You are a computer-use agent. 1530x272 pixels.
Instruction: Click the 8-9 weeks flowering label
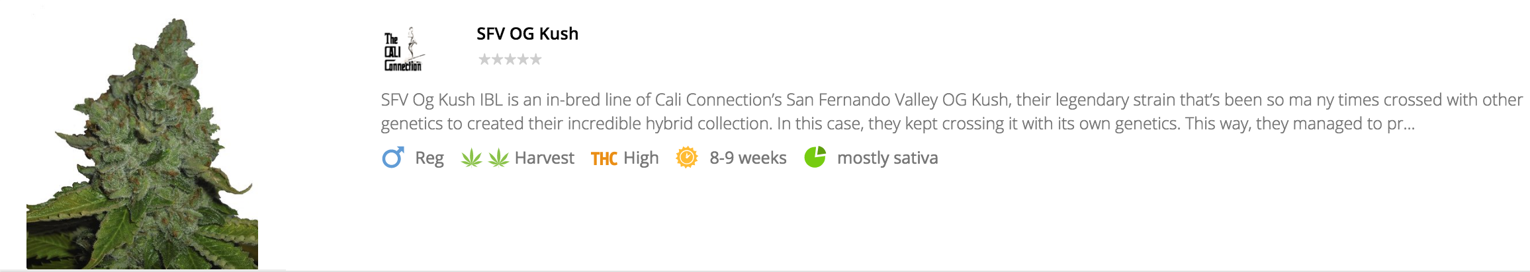pos(748,158)
